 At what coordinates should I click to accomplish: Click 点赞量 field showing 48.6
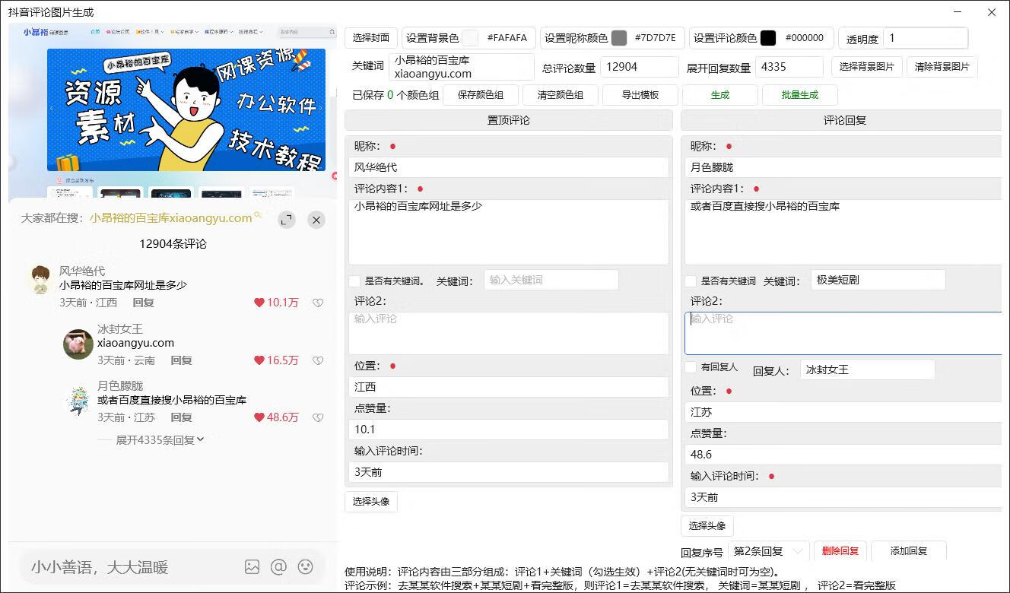[x=843, y=455]
